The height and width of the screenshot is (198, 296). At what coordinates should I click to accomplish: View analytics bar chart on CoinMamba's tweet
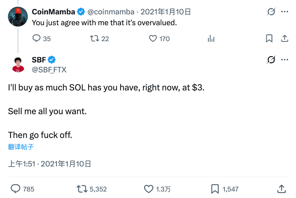tap(211, 39)
